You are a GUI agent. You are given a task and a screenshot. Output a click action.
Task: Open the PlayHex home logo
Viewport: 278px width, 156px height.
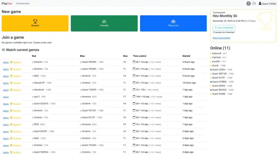pyautogui.click(x=7, y=3)
